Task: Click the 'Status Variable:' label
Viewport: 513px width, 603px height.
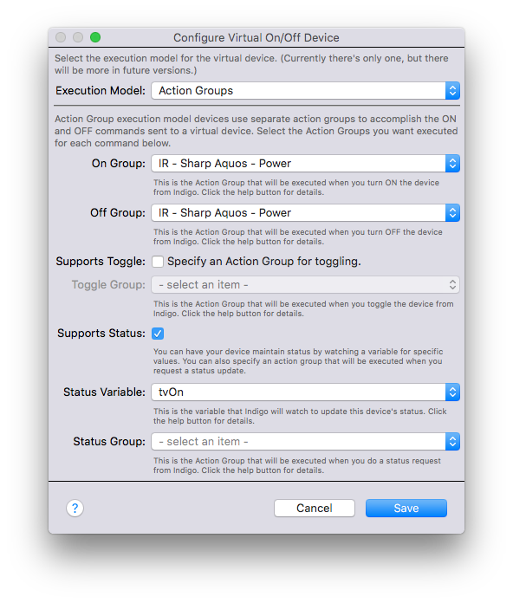Action: click(x=104, y=392)
